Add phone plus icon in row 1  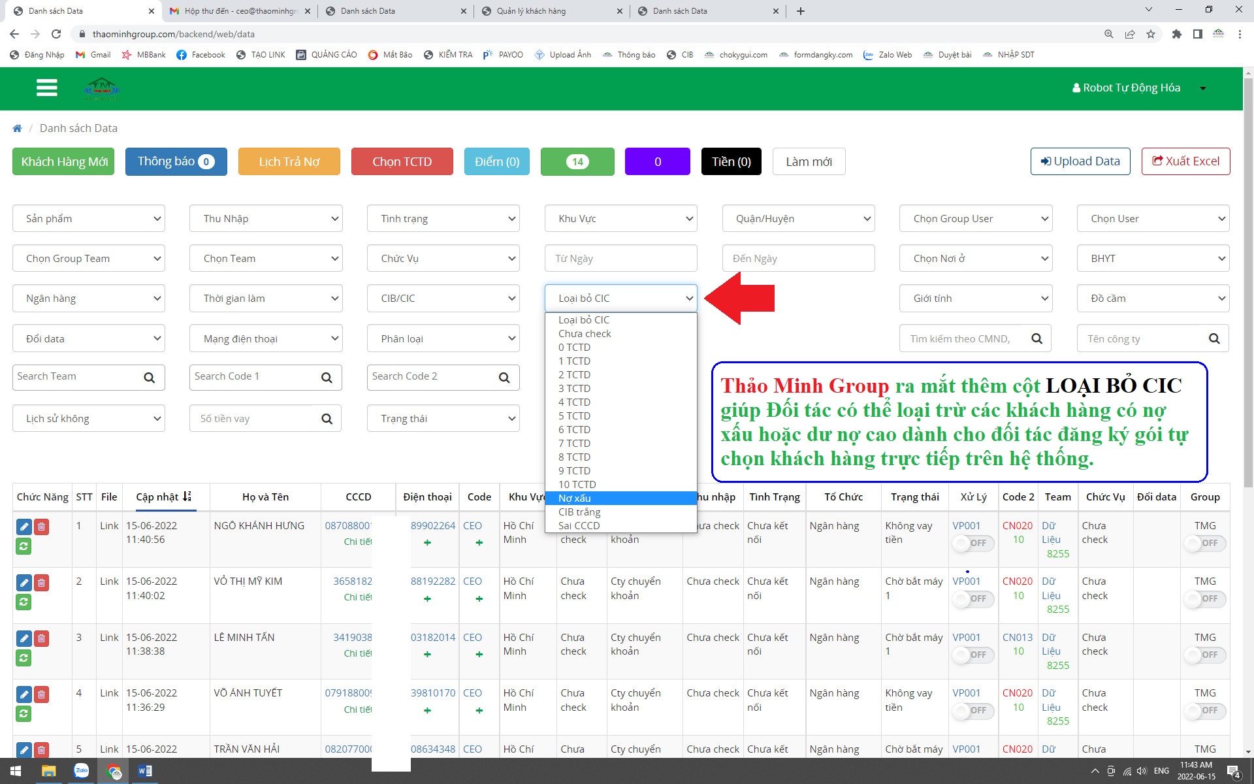point(427,542)
